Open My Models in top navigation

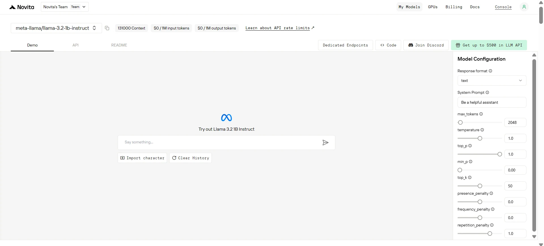pyautogui.click(x=409, y=7)
